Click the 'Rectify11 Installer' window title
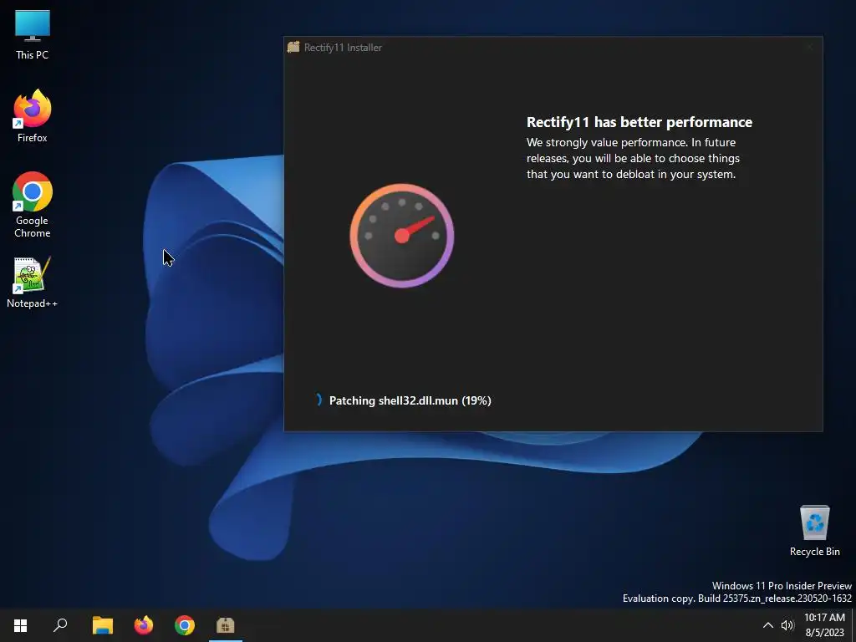 [x=343, y=48]
